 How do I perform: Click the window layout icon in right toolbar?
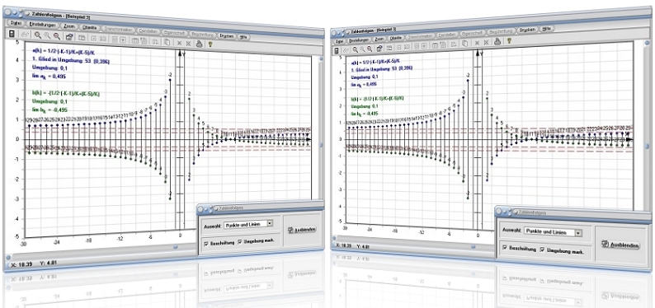(389, 48)
